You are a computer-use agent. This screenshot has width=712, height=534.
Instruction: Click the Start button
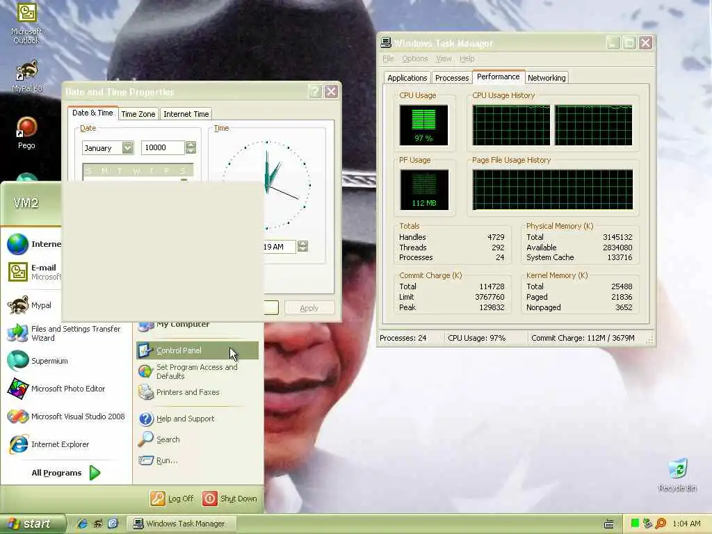(x=32, y=524)
